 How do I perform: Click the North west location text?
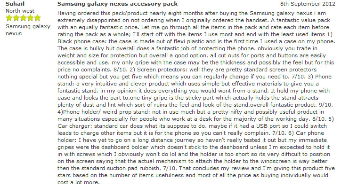click(20, 11)
